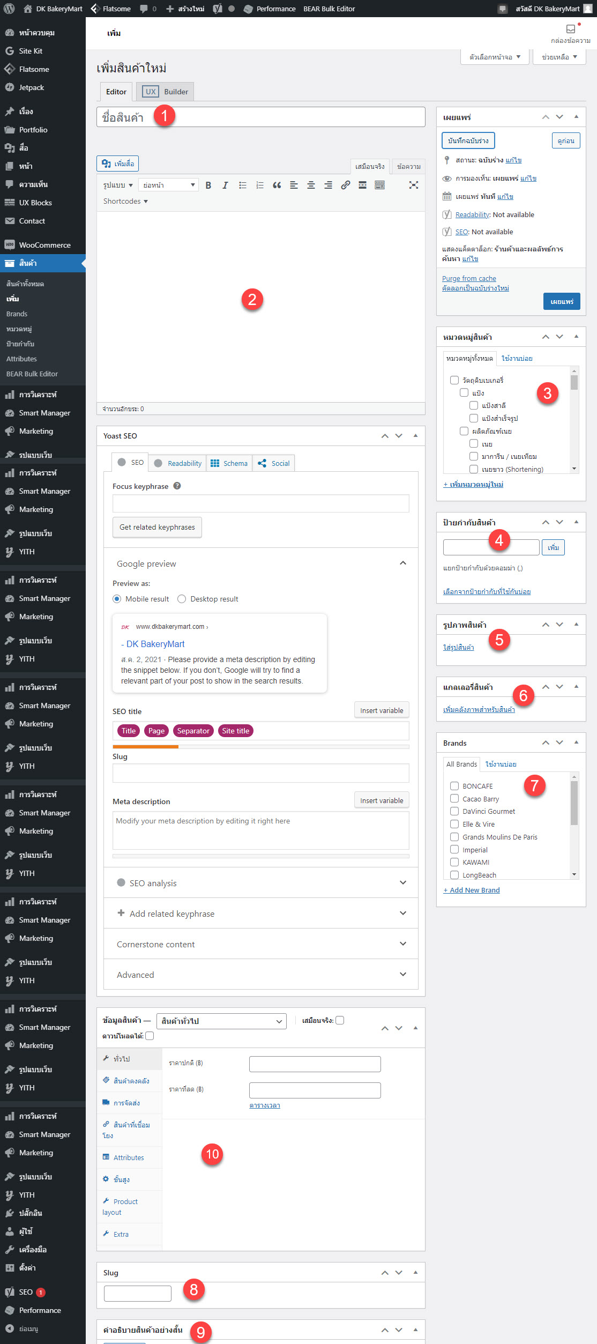Image resolution: width=597 pixels, height=1344 pixels.
Task: Click the toolbar toggle keyboard icon
Action: (x=379, y=185)
